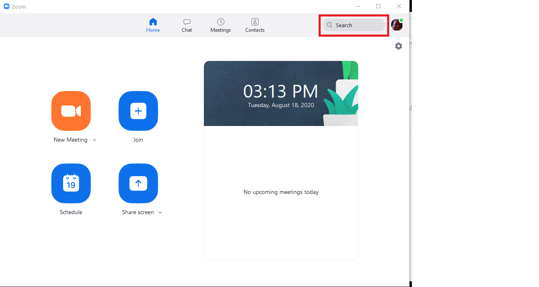Open the Schedule calendar icon
This screenshot has height=287, width=539.
(71, 183)
